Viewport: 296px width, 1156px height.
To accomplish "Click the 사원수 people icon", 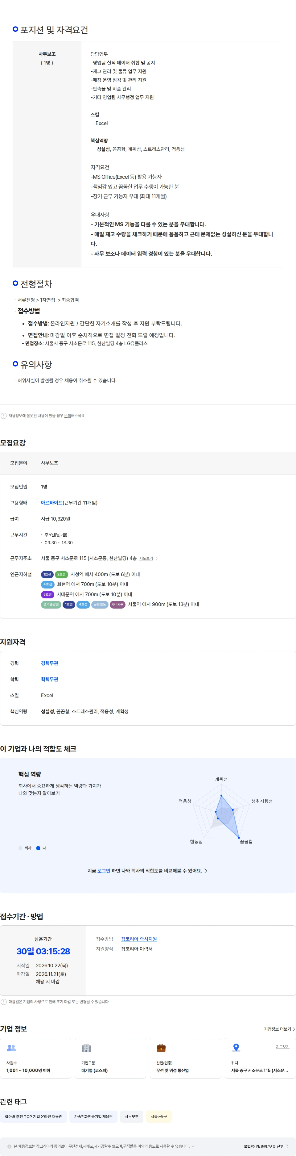I will coord(12,1048).
